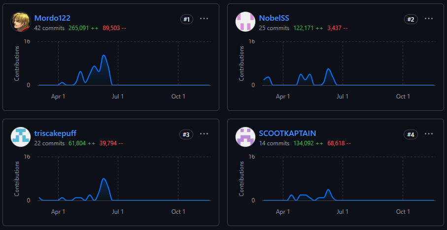Image resolution: width=447 pixels, height=230 pixels.
Task: Open the NobelSS username link
Action: 274,18
